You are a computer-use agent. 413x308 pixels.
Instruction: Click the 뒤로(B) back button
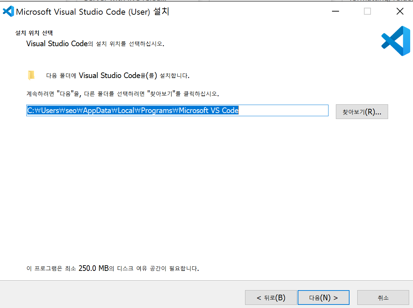pyautogui.click(x=270, y=297)
